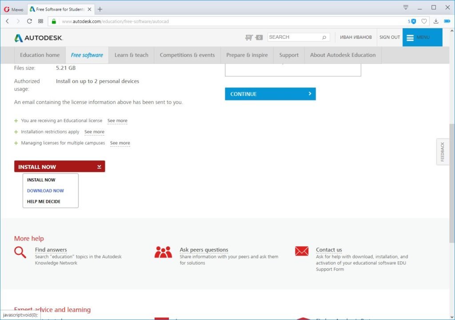Choose INSTALL NOW from the dropdown list
The image size is (455, 320).
tap(41, 180)
